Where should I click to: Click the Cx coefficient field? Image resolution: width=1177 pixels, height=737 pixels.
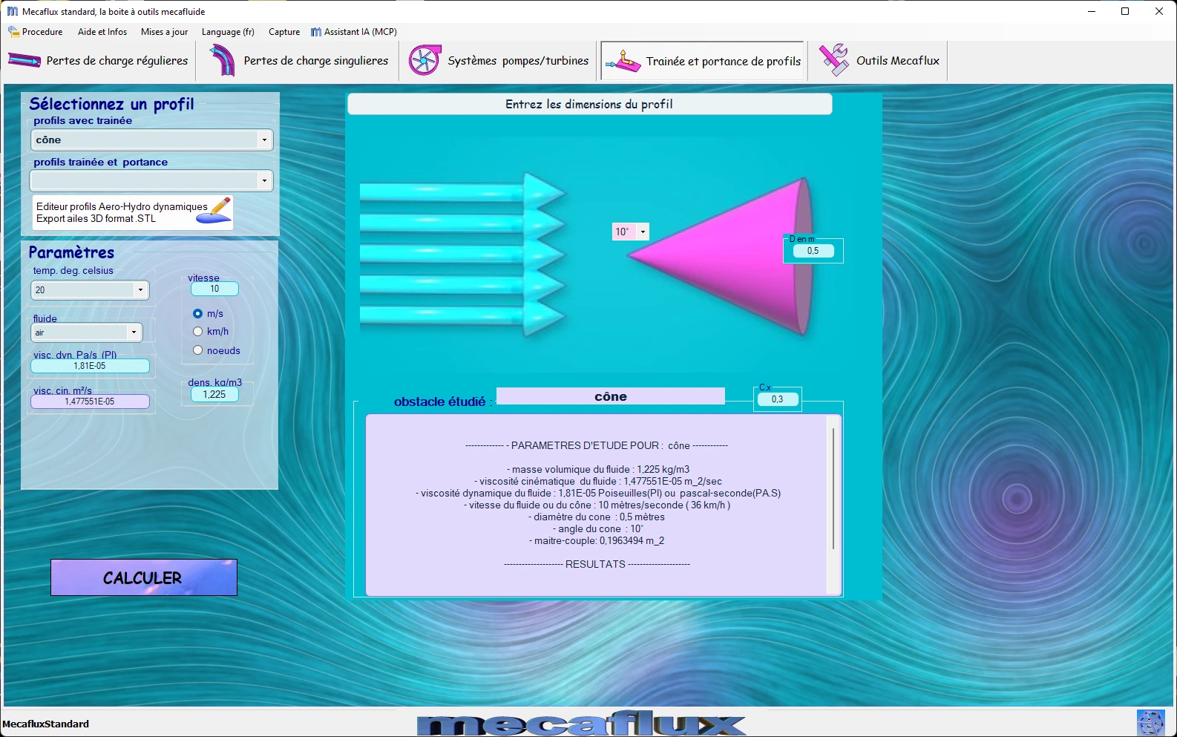777,399
